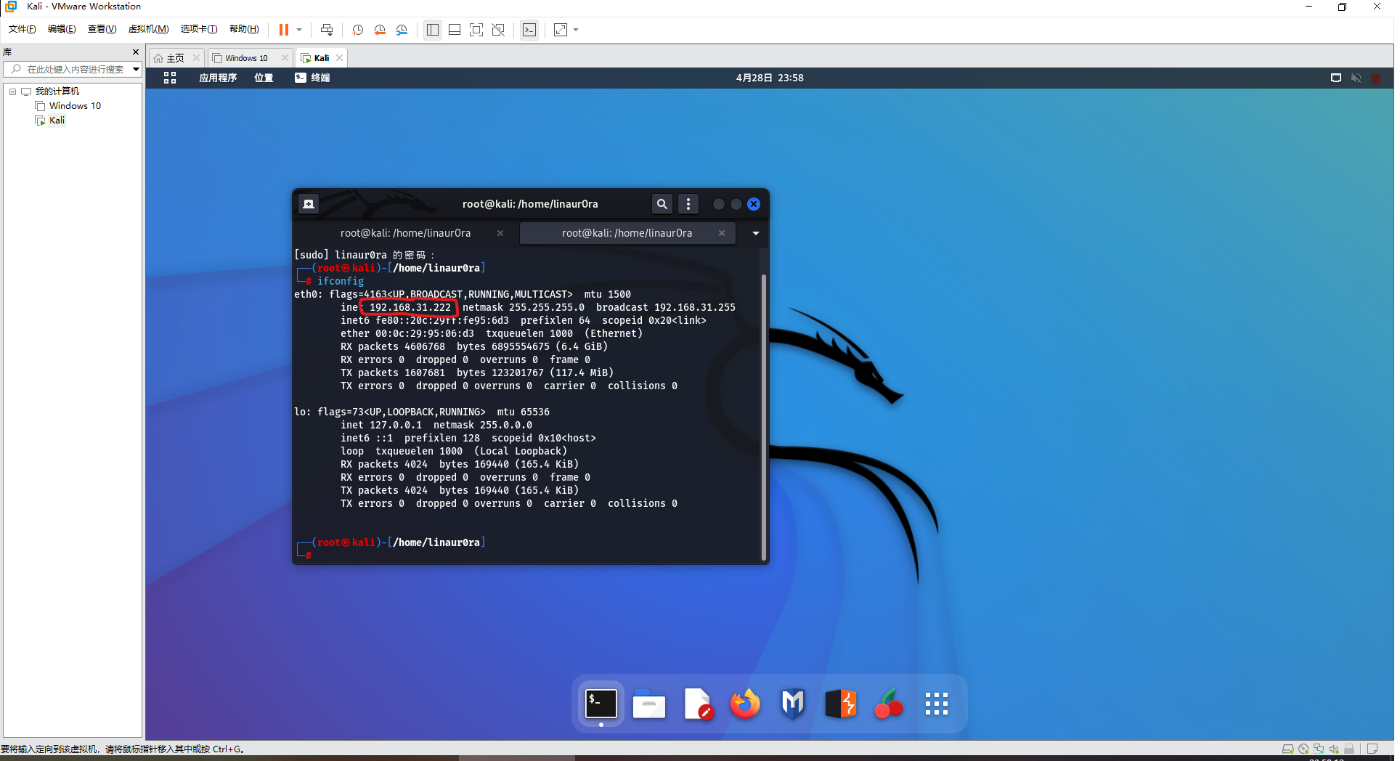Launch Metasploit from the dock
The image size is (1400, 761).
coord(793,704)
